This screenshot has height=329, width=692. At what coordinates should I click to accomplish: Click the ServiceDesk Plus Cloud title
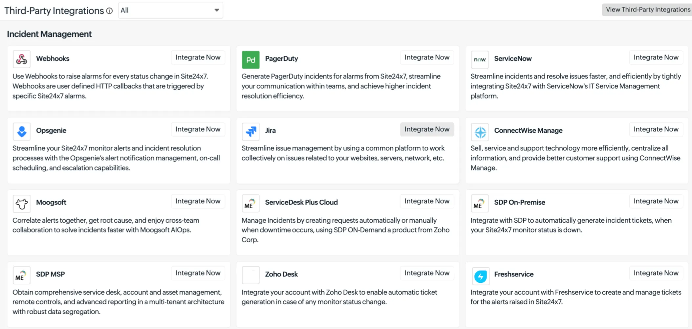[301, 202]
